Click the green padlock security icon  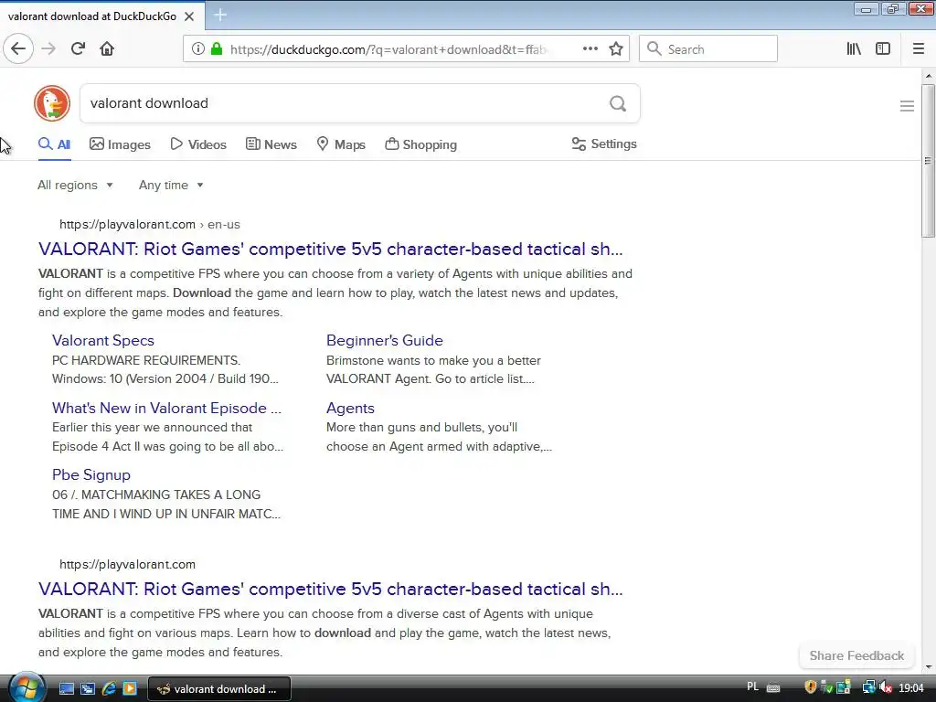(x=217, y=49)
